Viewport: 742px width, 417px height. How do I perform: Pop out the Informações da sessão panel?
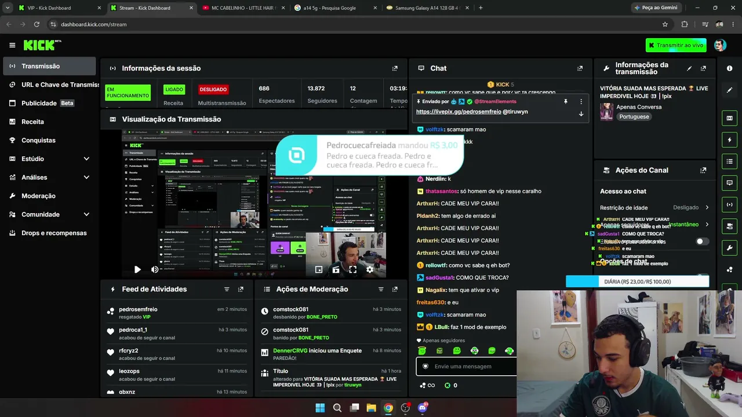coord(395,68)
